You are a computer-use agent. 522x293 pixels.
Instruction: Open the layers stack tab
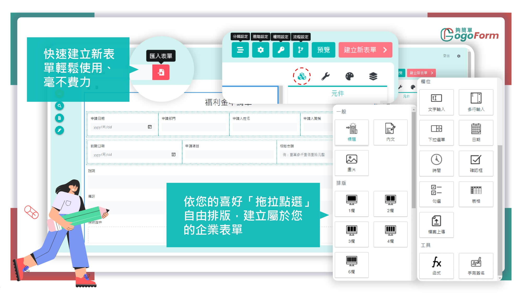tap(373, 76)
